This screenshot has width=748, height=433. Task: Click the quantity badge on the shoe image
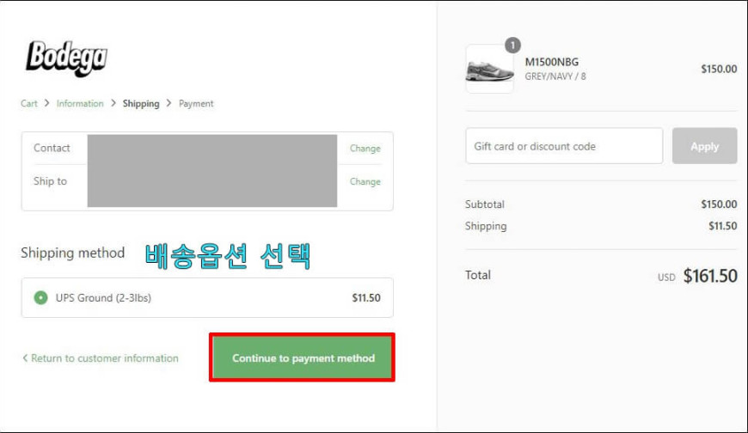point(512,46)
